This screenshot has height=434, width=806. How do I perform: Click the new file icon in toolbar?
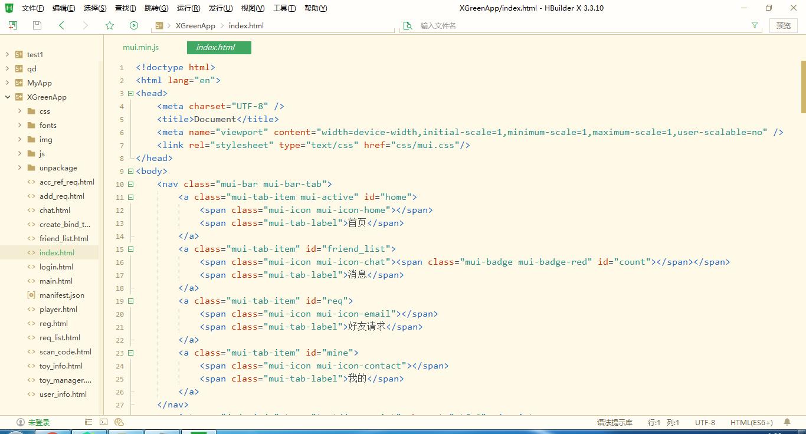(12, 25)
